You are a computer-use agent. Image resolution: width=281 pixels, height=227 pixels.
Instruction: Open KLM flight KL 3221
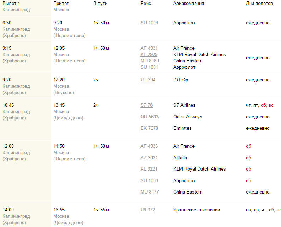pos(149,169)
